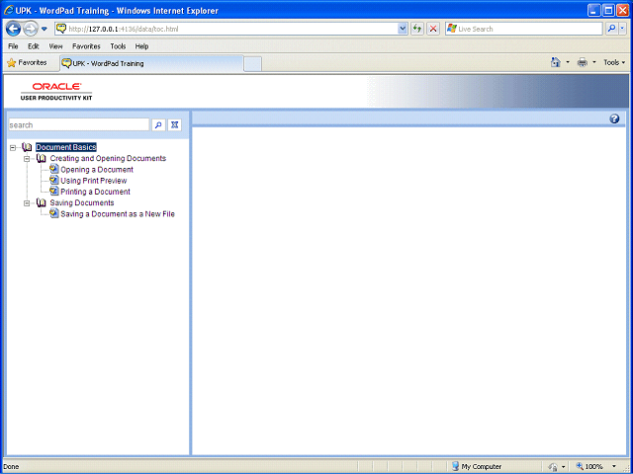633x474 pixels.
Task: Open the Print icon dropdown arrow
Action: click(593, 62)
